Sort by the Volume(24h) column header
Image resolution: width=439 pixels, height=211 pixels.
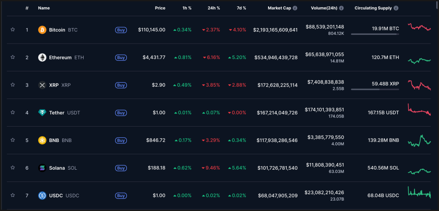pyautogui.click(x=324, y=8)
